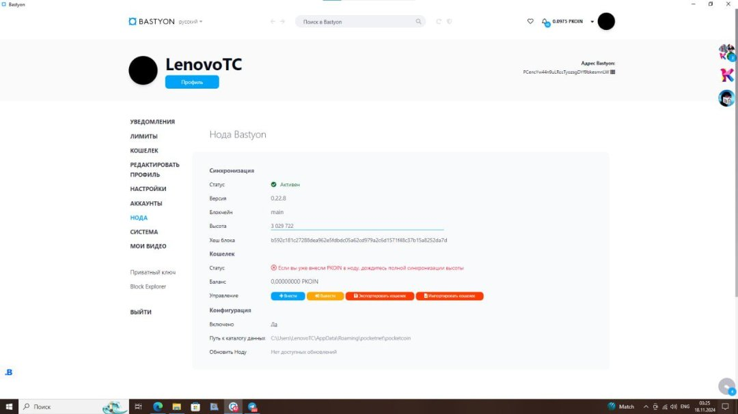Open the Block Explorer link
Viewport: 738px width, 414px height.
148,286
